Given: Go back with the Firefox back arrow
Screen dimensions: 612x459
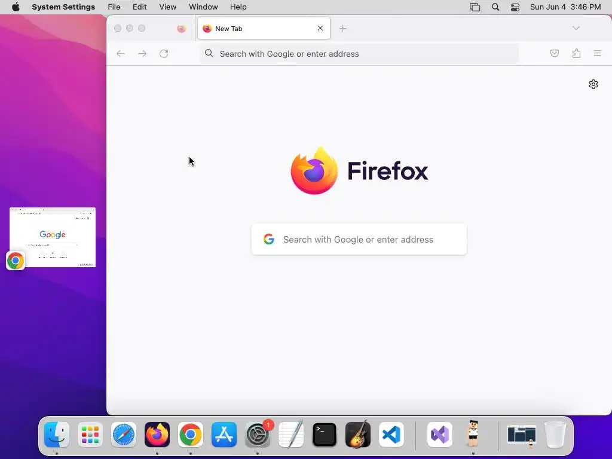Looking at the screenshot, I should [x=121, y=54].
